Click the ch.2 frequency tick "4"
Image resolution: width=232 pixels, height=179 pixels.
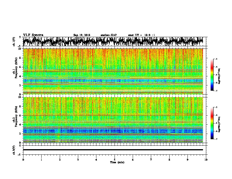point(20,125)
